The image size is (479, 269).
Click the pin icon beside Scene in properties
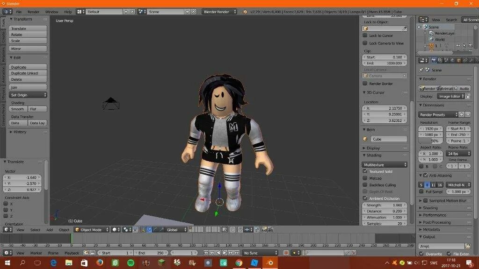click(x=421, y=70)
